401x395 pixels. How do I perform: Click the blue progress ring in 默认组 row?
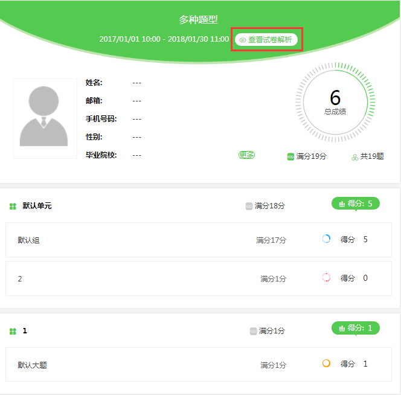pos(326,239)
